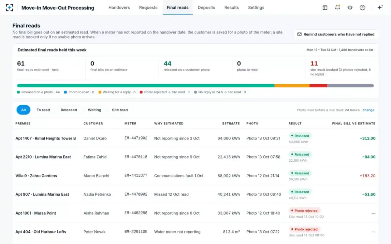Select the Final reads tab
Screen dimensions: 391x244
click(x=178, y=7)
